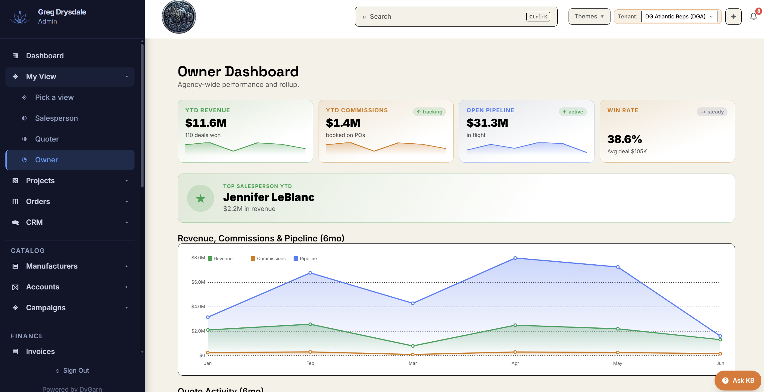
Task: Click the tracking badge on YTD Commissions
Action: pyautogui.click(x=429, y=112)
